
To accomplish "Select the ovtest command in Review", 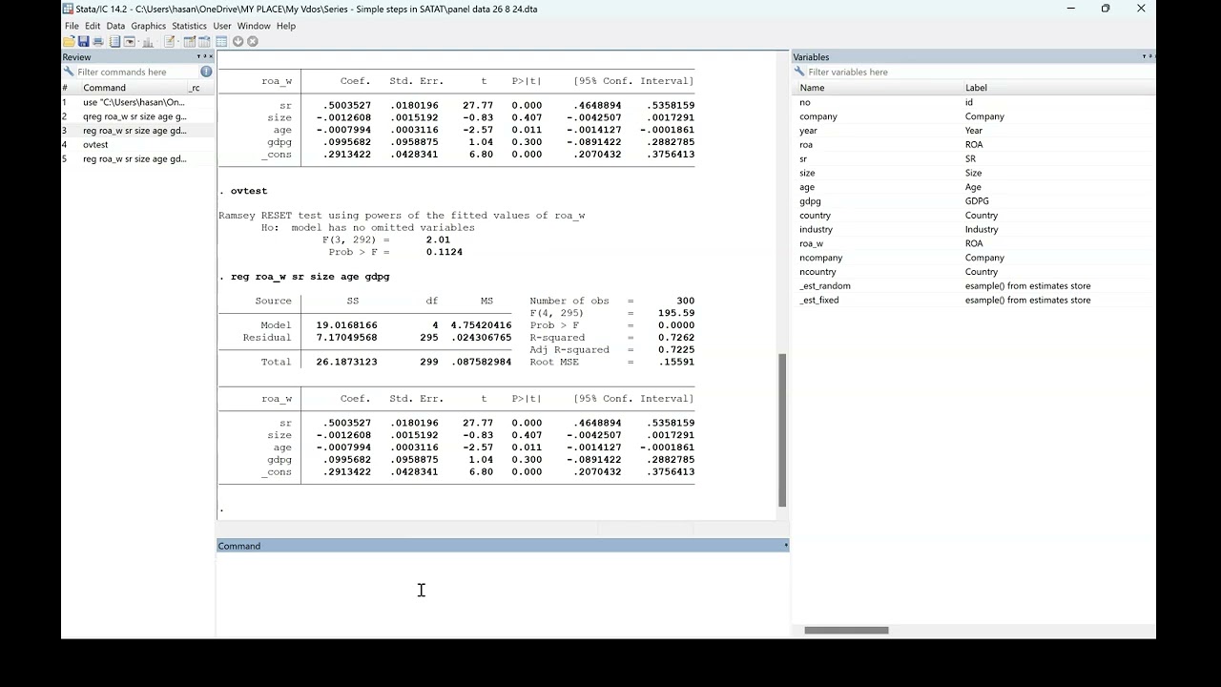I will click(138, 145).
